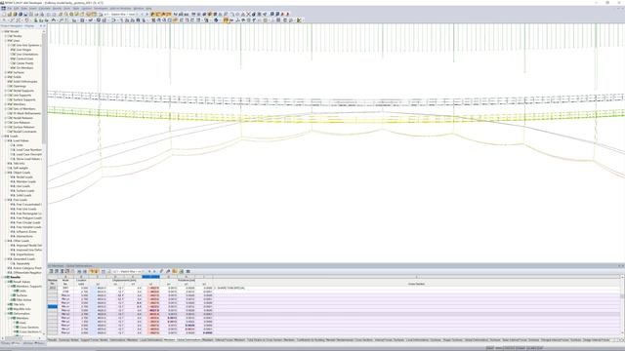The height and width of the screenshot is (351, 625).
Task: Close the Project Navigator panel
Action: [44, 26]
